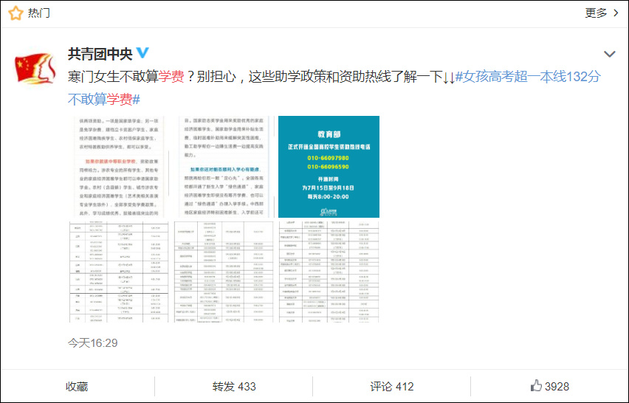
Task: Open the 更多 link at top right
Action: [x=596, y=13]
